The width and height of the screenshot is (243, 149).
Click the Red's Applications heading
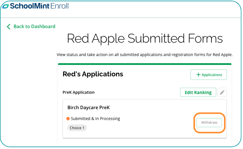click(x=93, y=74)
